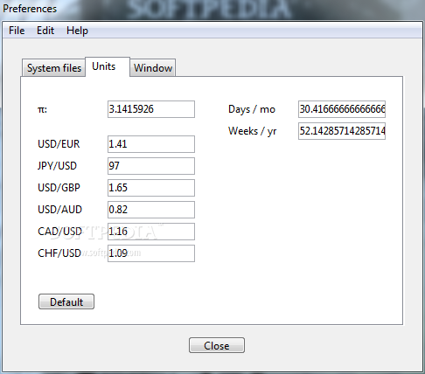Switch to the System files tab
The image size is (425, 374).
[x=54, y=68]
